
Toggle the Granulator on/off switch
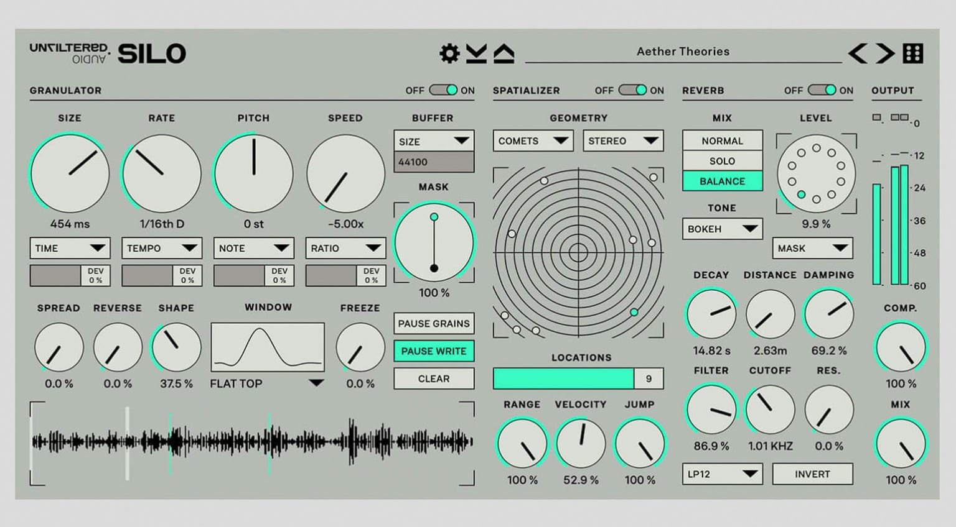click(443, 90)
